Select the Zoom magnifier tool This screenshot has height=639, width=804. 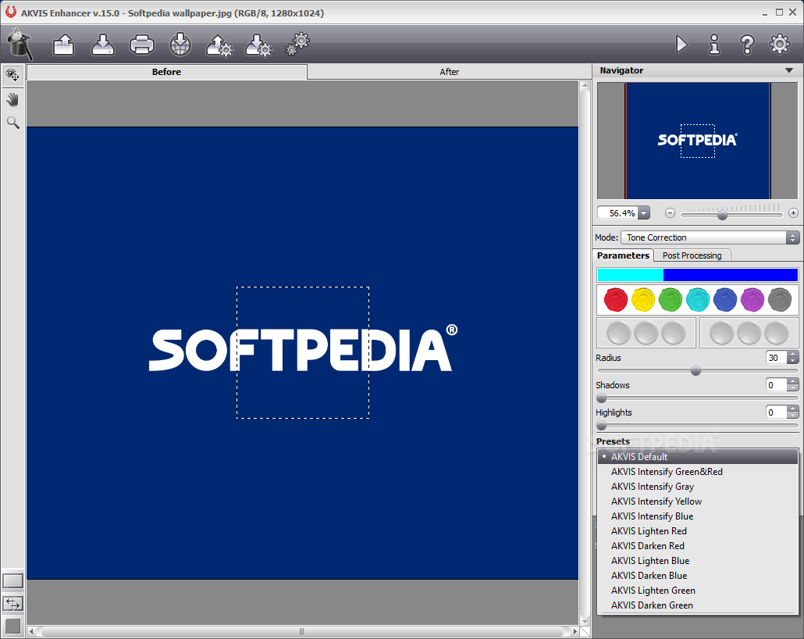(x=12, y=123)
